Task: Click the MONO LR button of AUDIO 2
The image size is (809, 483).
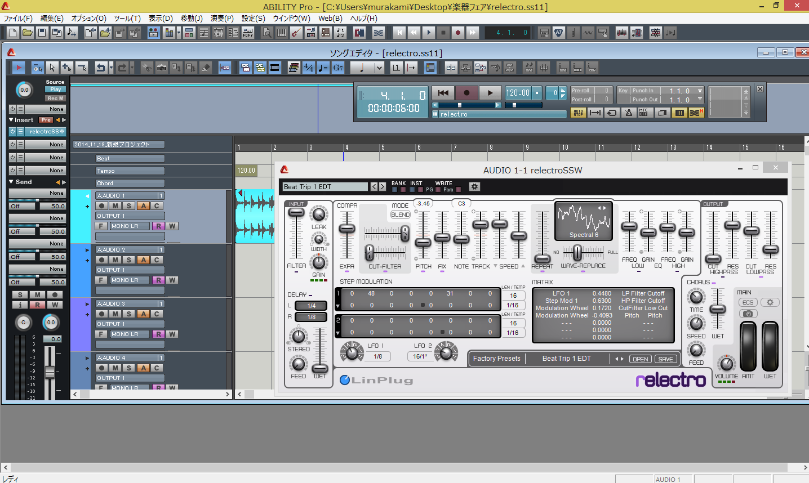Action: 130,280
